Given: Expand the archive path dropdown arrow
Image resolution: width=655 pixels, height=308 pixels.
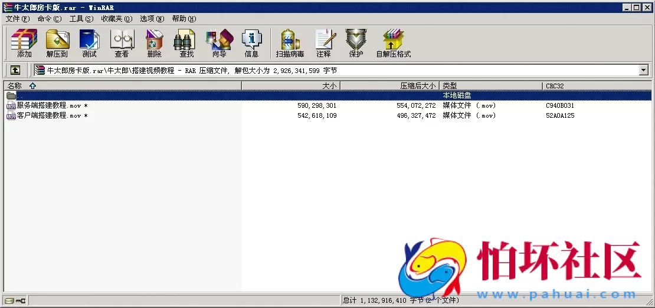Looking at the screenshot, I should tap(644, 71).
